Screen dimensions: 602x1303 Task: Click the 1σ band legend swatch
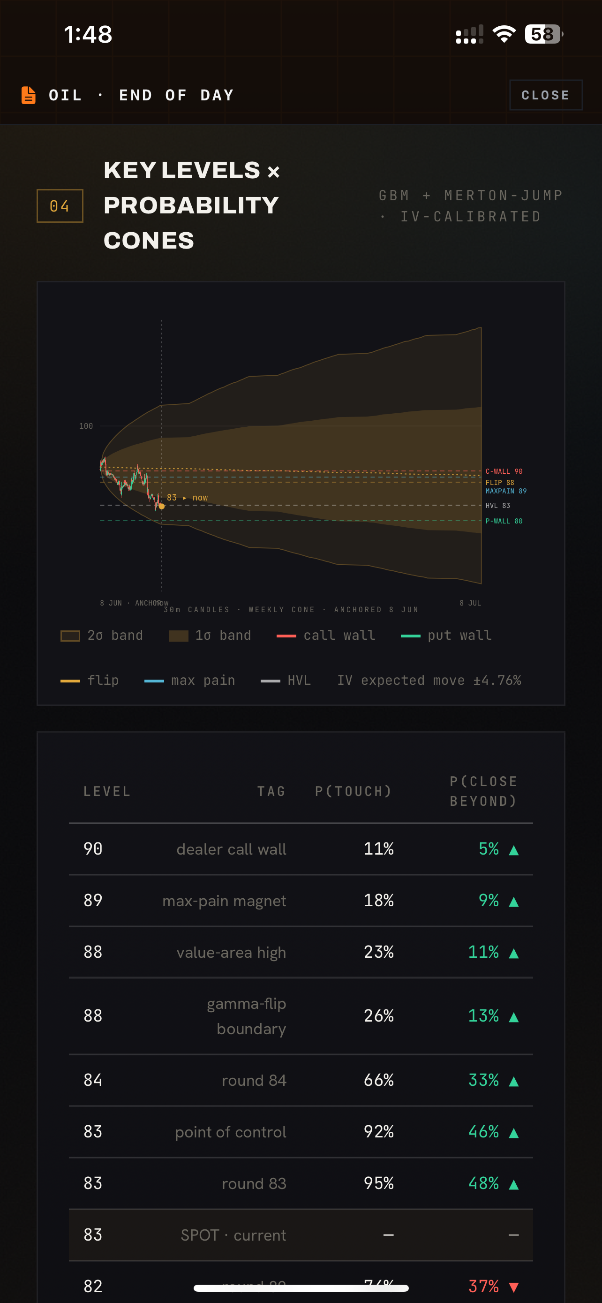click(179, 636)
